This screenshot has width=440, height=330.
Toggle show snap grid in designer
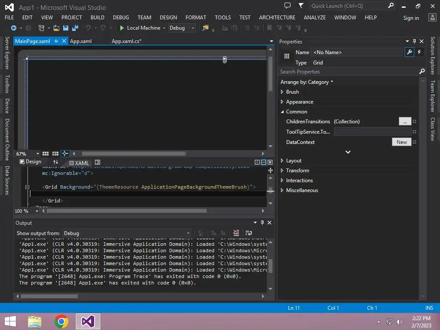[x=46, y=153]
